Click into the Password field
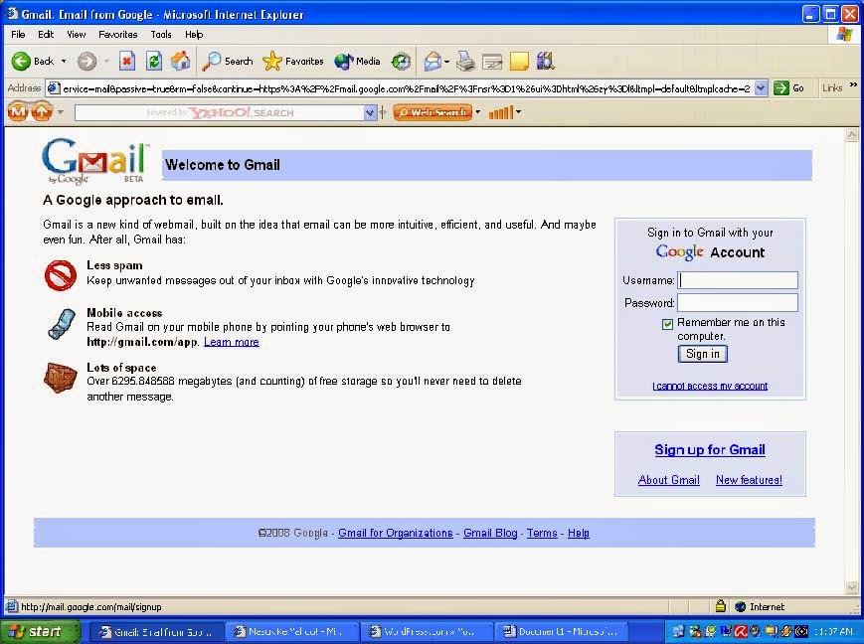The image size is (864, 644). click(738, 302)
